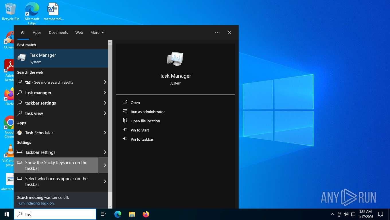Viewport: 390px width, 220px height.
Task: Click the three-dot options icon in search
Action: pos(217,32)
